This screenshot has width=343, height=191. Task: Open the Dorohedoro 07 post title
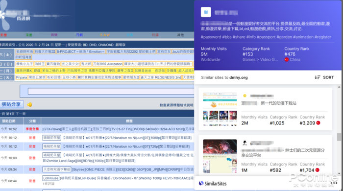[127, 178]
